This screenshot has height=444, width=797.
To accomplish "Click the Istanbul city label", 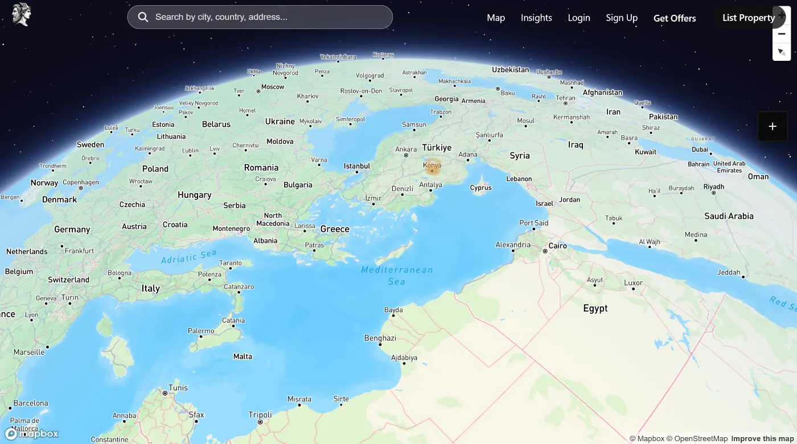I will pos(357,166).
